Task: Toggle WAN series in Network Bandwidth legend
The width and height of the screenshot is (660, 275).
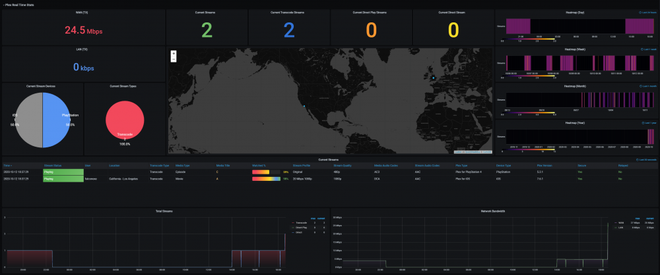Action: click(x=620, y=223)
